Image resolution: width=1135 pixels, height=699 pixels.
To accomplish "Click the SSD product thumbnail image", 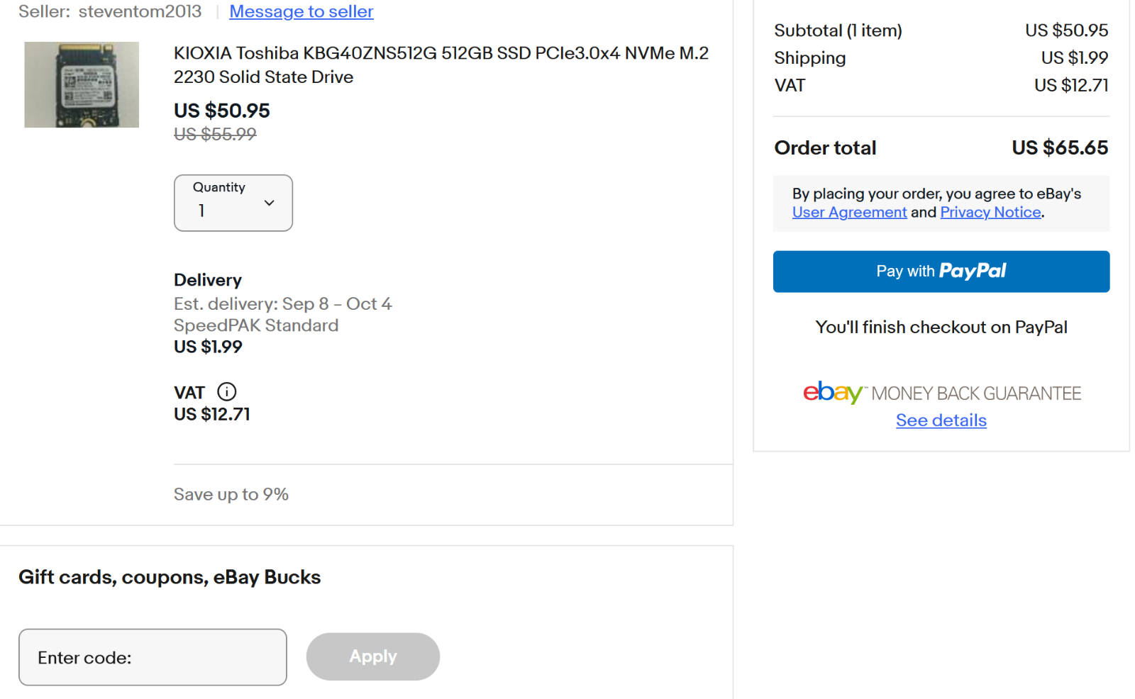I will [82, 84].
